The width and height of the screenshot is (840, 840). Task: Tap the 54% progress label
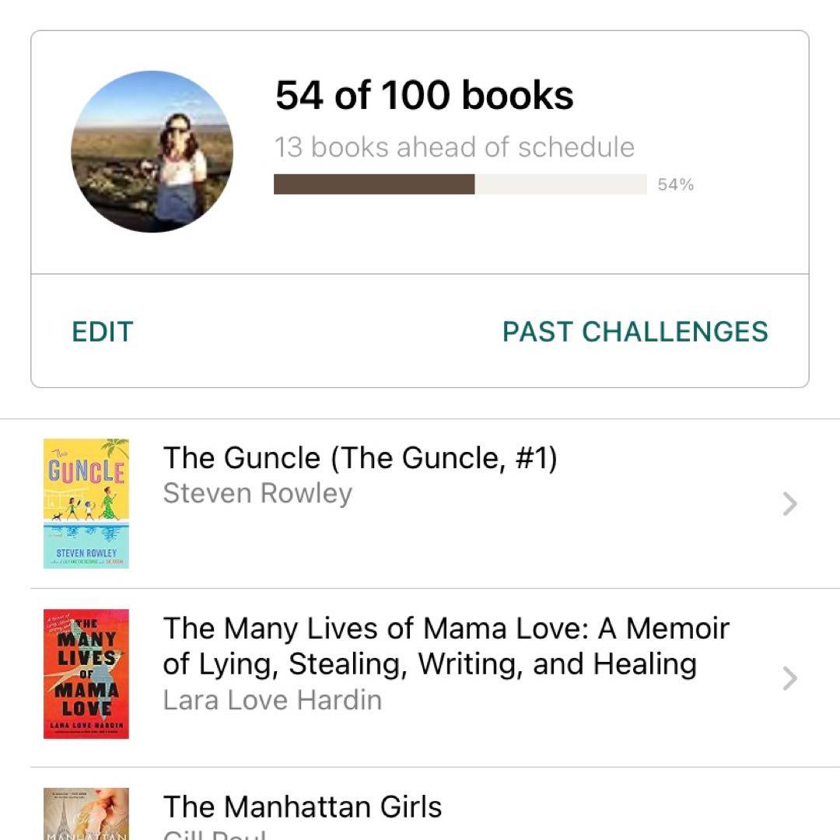[675, 185]
